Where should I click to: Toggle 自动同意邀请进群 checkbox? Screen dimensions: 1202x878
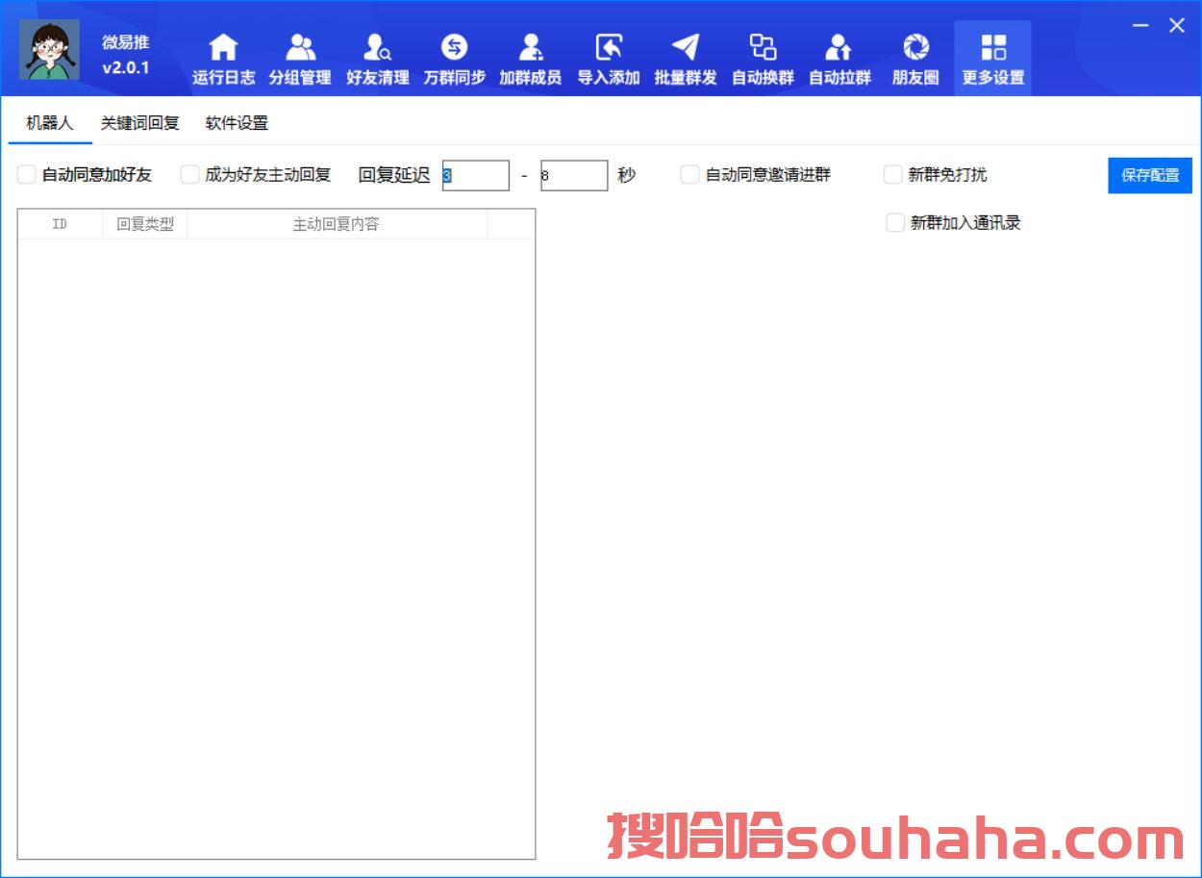coord(689,175)
